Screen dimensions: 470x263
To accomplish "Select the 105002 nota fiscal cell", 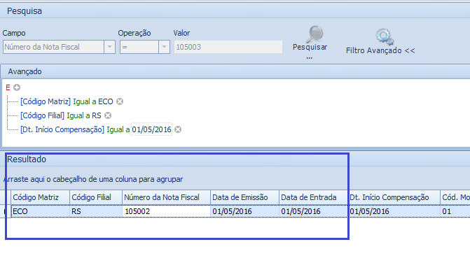I will pos(167,211).
